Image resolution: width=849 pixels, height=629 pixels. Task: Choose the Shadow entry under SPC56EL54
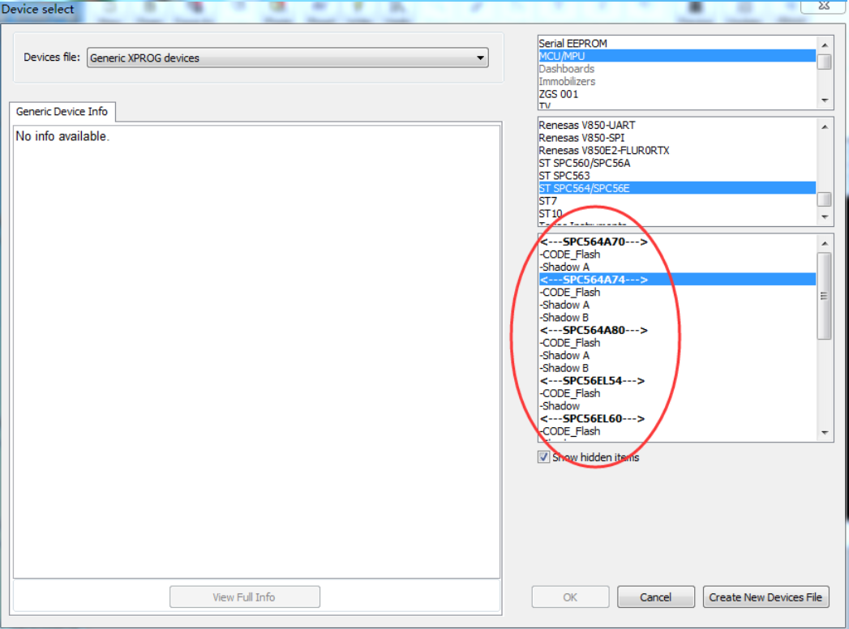[x=677, y=406]
